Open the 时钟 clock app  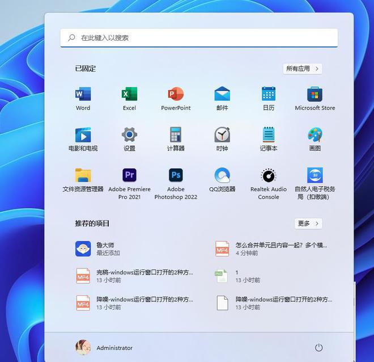click(x=222, y=139)
